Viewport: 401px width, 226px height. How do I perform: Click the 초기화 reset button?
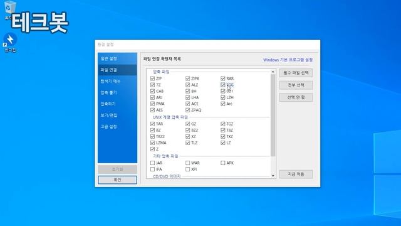click(117, 169)
